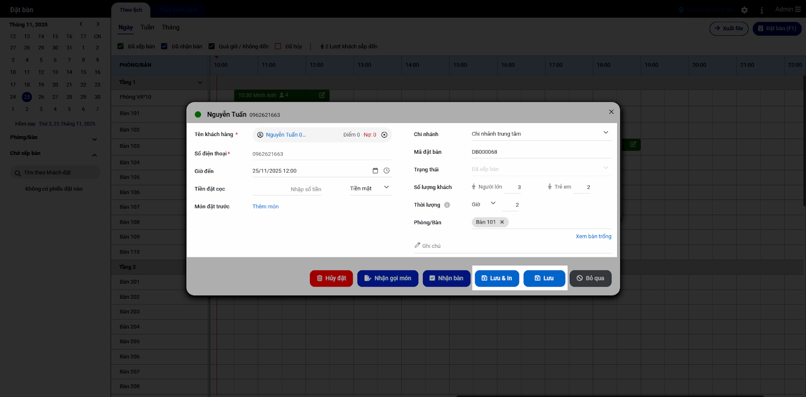Uncheck the Quá giờ / Không đến filter

212,46
